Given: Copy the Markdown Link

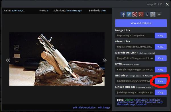Looking at the screenshot, I should pos(161,58).
